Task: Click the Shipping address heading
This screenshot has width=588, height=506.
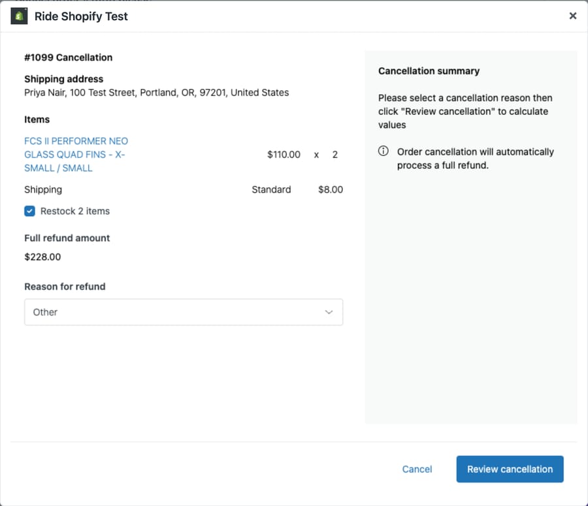Action: point(64,79)
